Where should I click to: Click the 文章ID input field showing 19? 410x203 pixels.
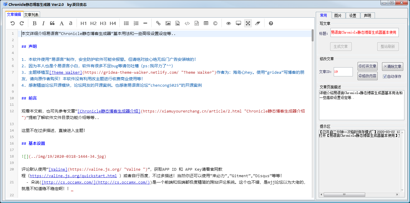pyautogui.click(x=343, y=72)
